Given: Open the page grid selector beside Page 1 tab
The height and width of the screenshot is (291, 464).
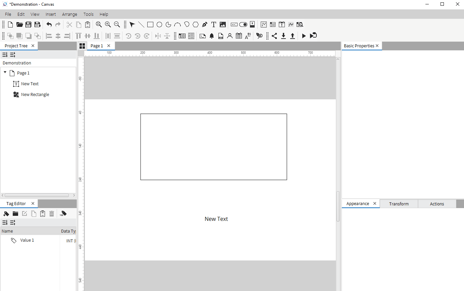Looking at the screenshot, I should tap(82, 46).
